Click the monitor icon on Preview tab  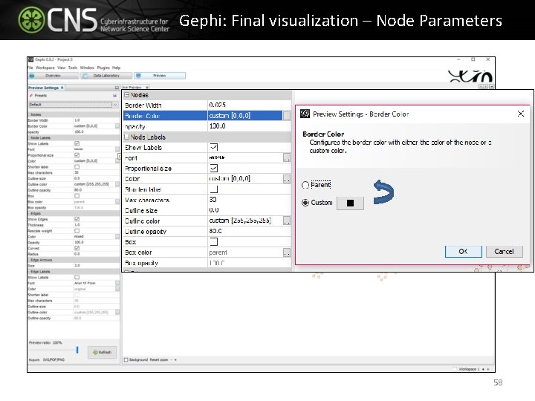pos(138,76)
